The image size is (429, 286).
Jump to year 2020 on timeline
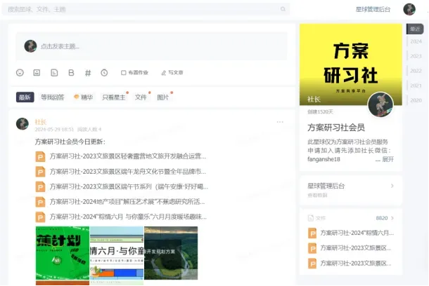pyautogui.click(x=416, y=100)
